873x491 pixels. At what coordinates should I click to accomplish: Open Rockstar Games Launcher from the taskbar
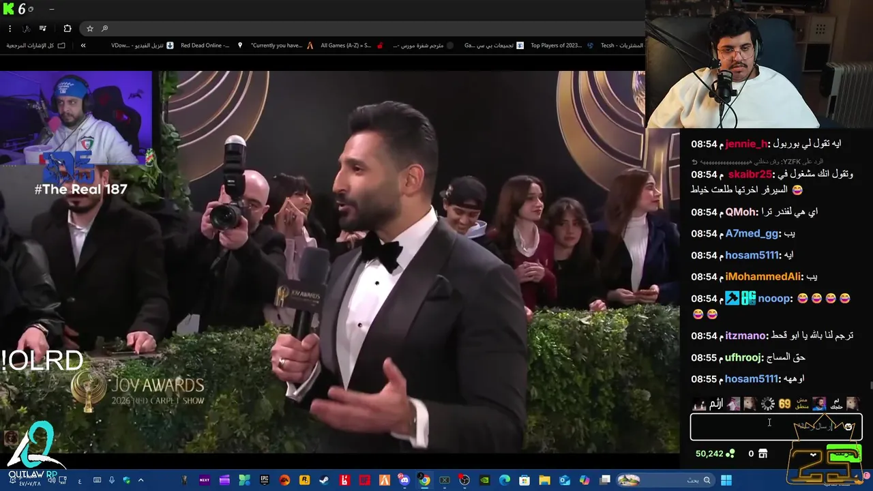(304, 480)
